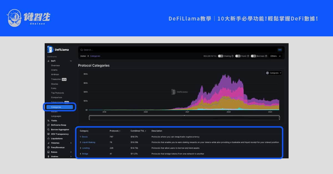Open the Bridge category link
Viewport: 333px width, 174px height.
[85, 154]
